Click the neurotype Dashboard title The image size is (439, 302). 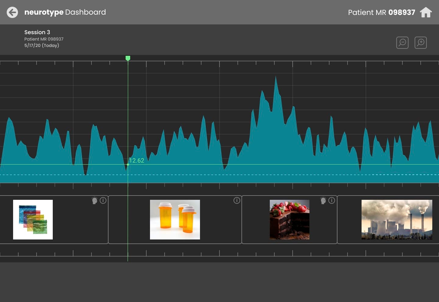point(65,12)
